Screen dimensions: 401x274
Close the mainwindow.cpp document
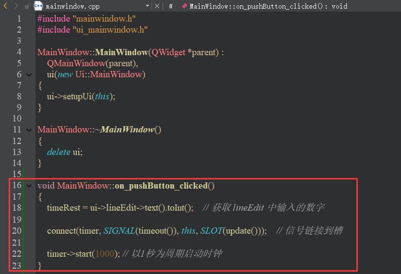pos(158,6)
